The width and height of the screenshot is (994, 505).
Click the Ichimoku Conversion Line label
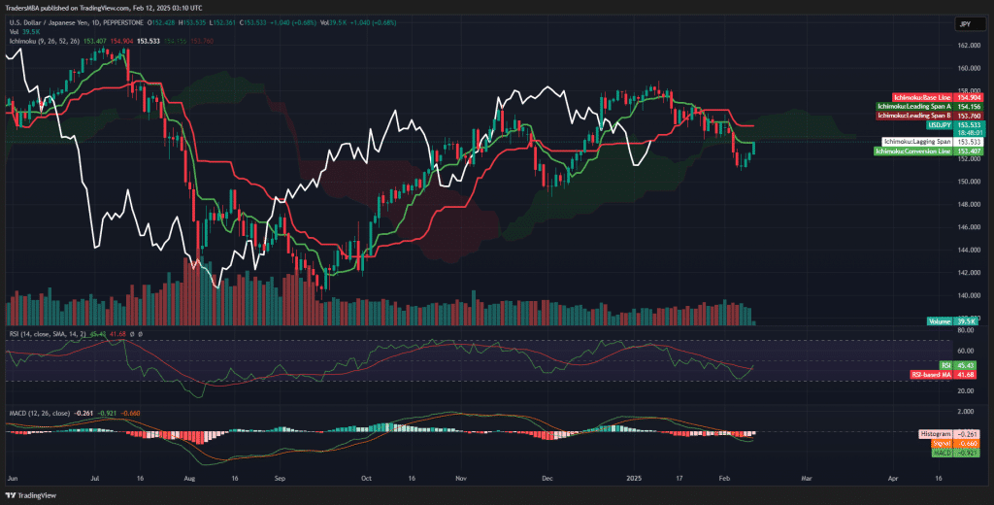click(912, 151)
